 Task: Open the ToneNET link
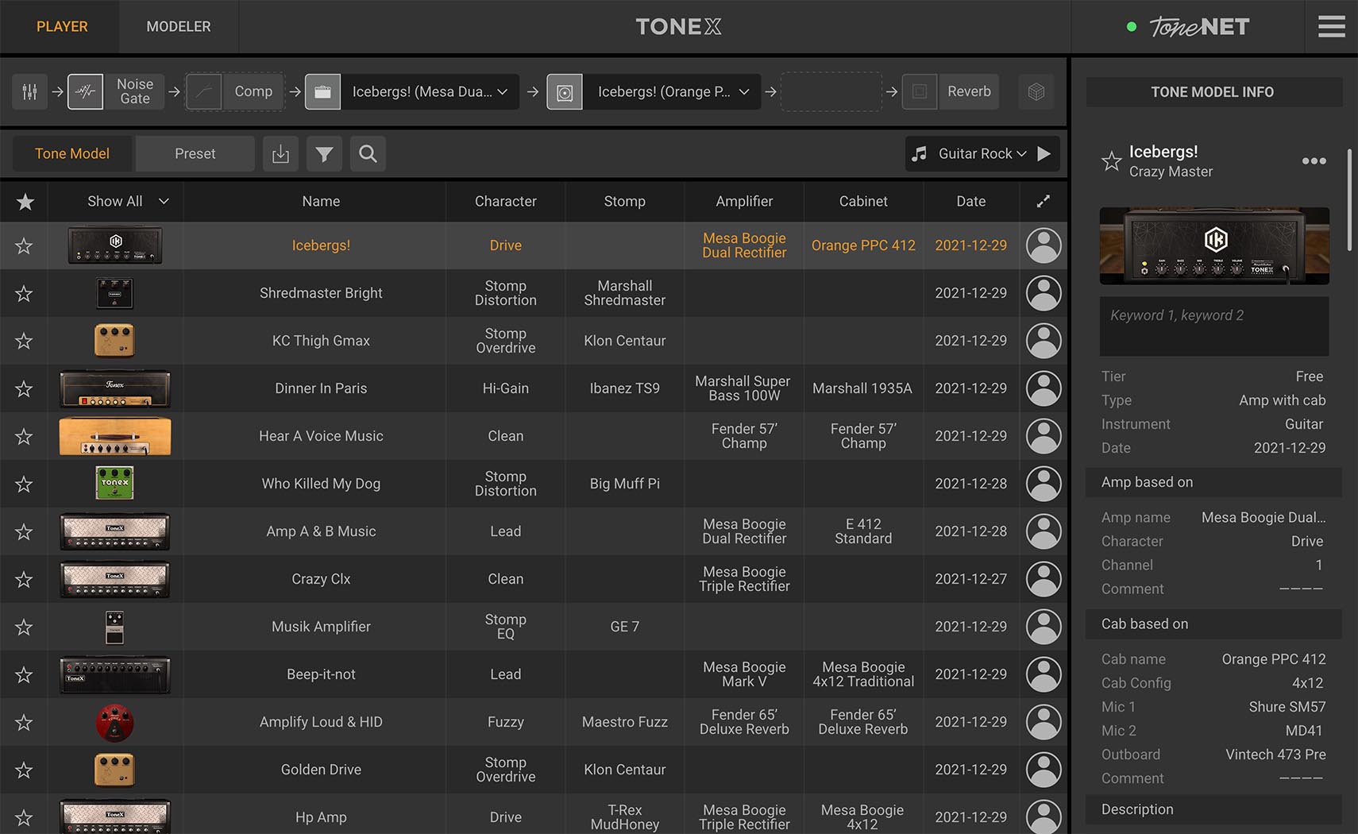(1198, 27)
